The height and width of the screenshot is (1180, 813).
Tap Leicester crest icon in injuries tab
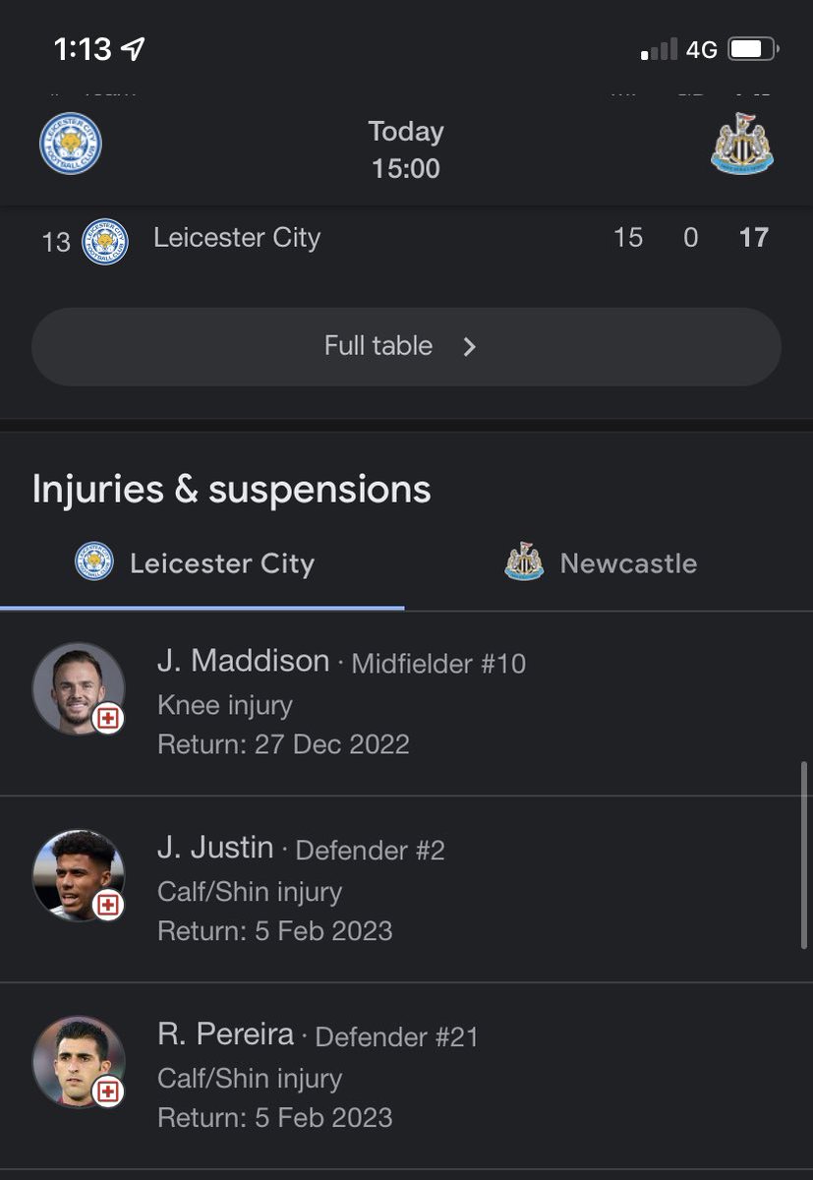(94, 563)
